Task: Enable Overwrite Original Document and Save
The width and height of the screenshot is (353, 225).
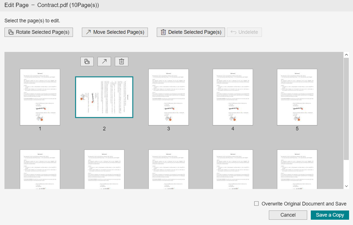Action: tap(256, 204)
